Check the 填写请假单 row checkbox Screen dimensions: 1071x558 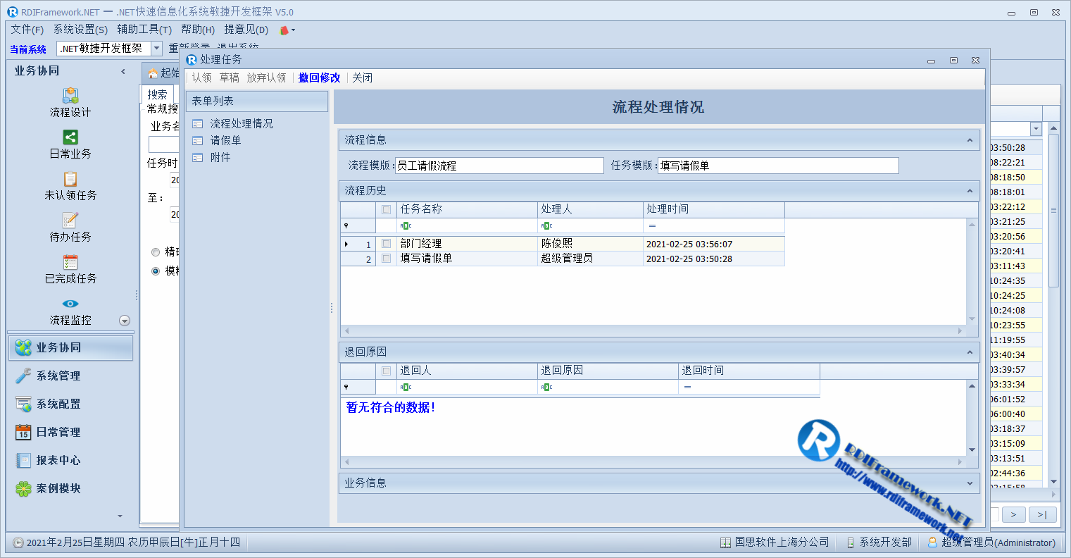point(386,259)
